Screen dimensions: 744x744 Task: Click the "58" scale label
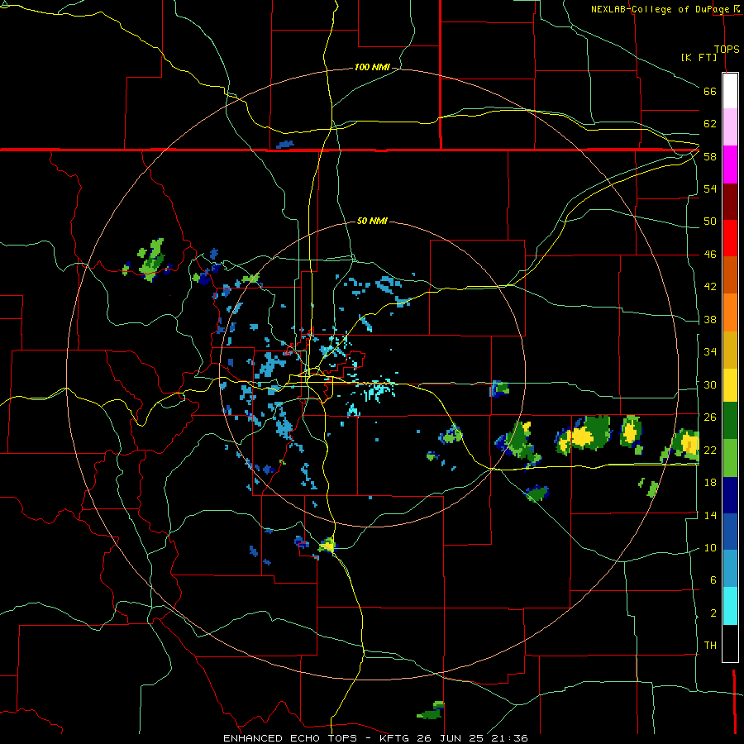(710, 156)
